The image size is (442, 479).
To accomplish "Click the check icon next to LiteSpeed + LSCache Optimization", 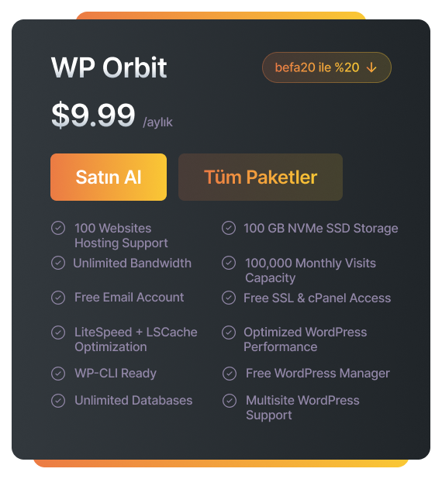I will click(58, 333).
